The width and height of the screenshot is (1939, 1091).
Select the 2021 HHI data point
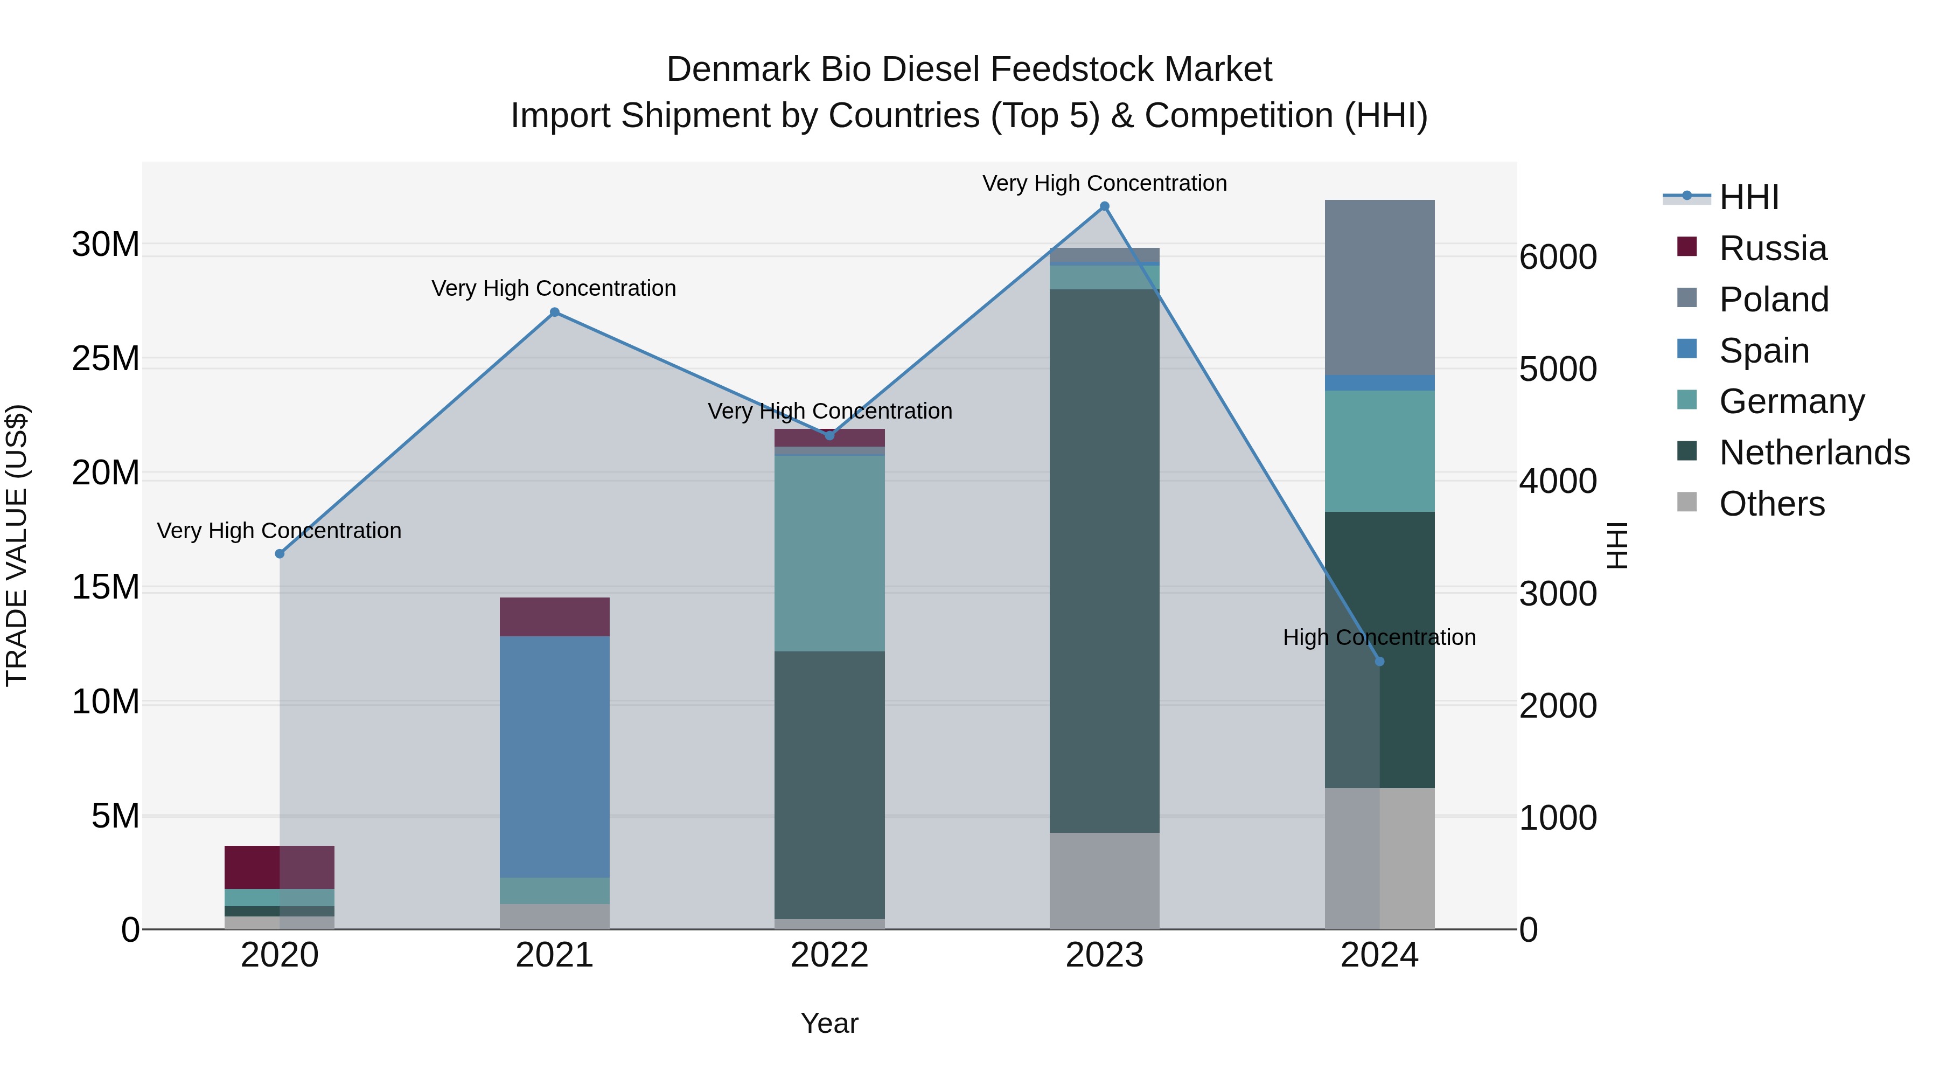[555, 312]
